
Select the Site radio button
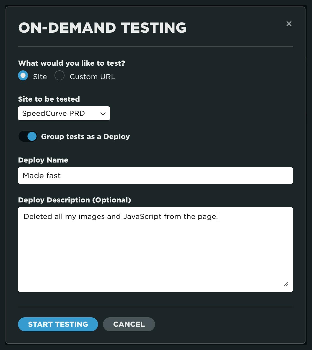(23, 76)
